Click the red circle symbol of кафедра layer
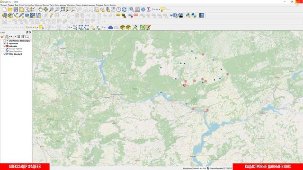Screen dimensions: 303x170 tap(8, 46)
